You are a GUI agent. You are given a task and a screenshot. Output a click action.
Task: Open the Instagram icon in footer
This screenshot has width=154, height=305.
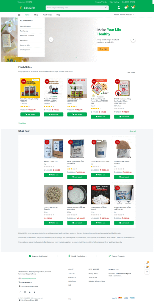[25, 292]
